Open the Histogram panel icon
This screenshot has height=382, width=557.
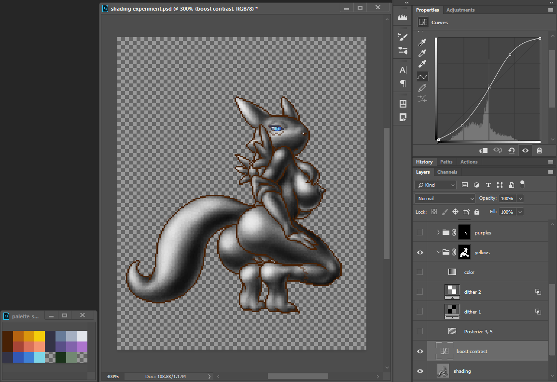pyautogui.click(x=403, y=17)
